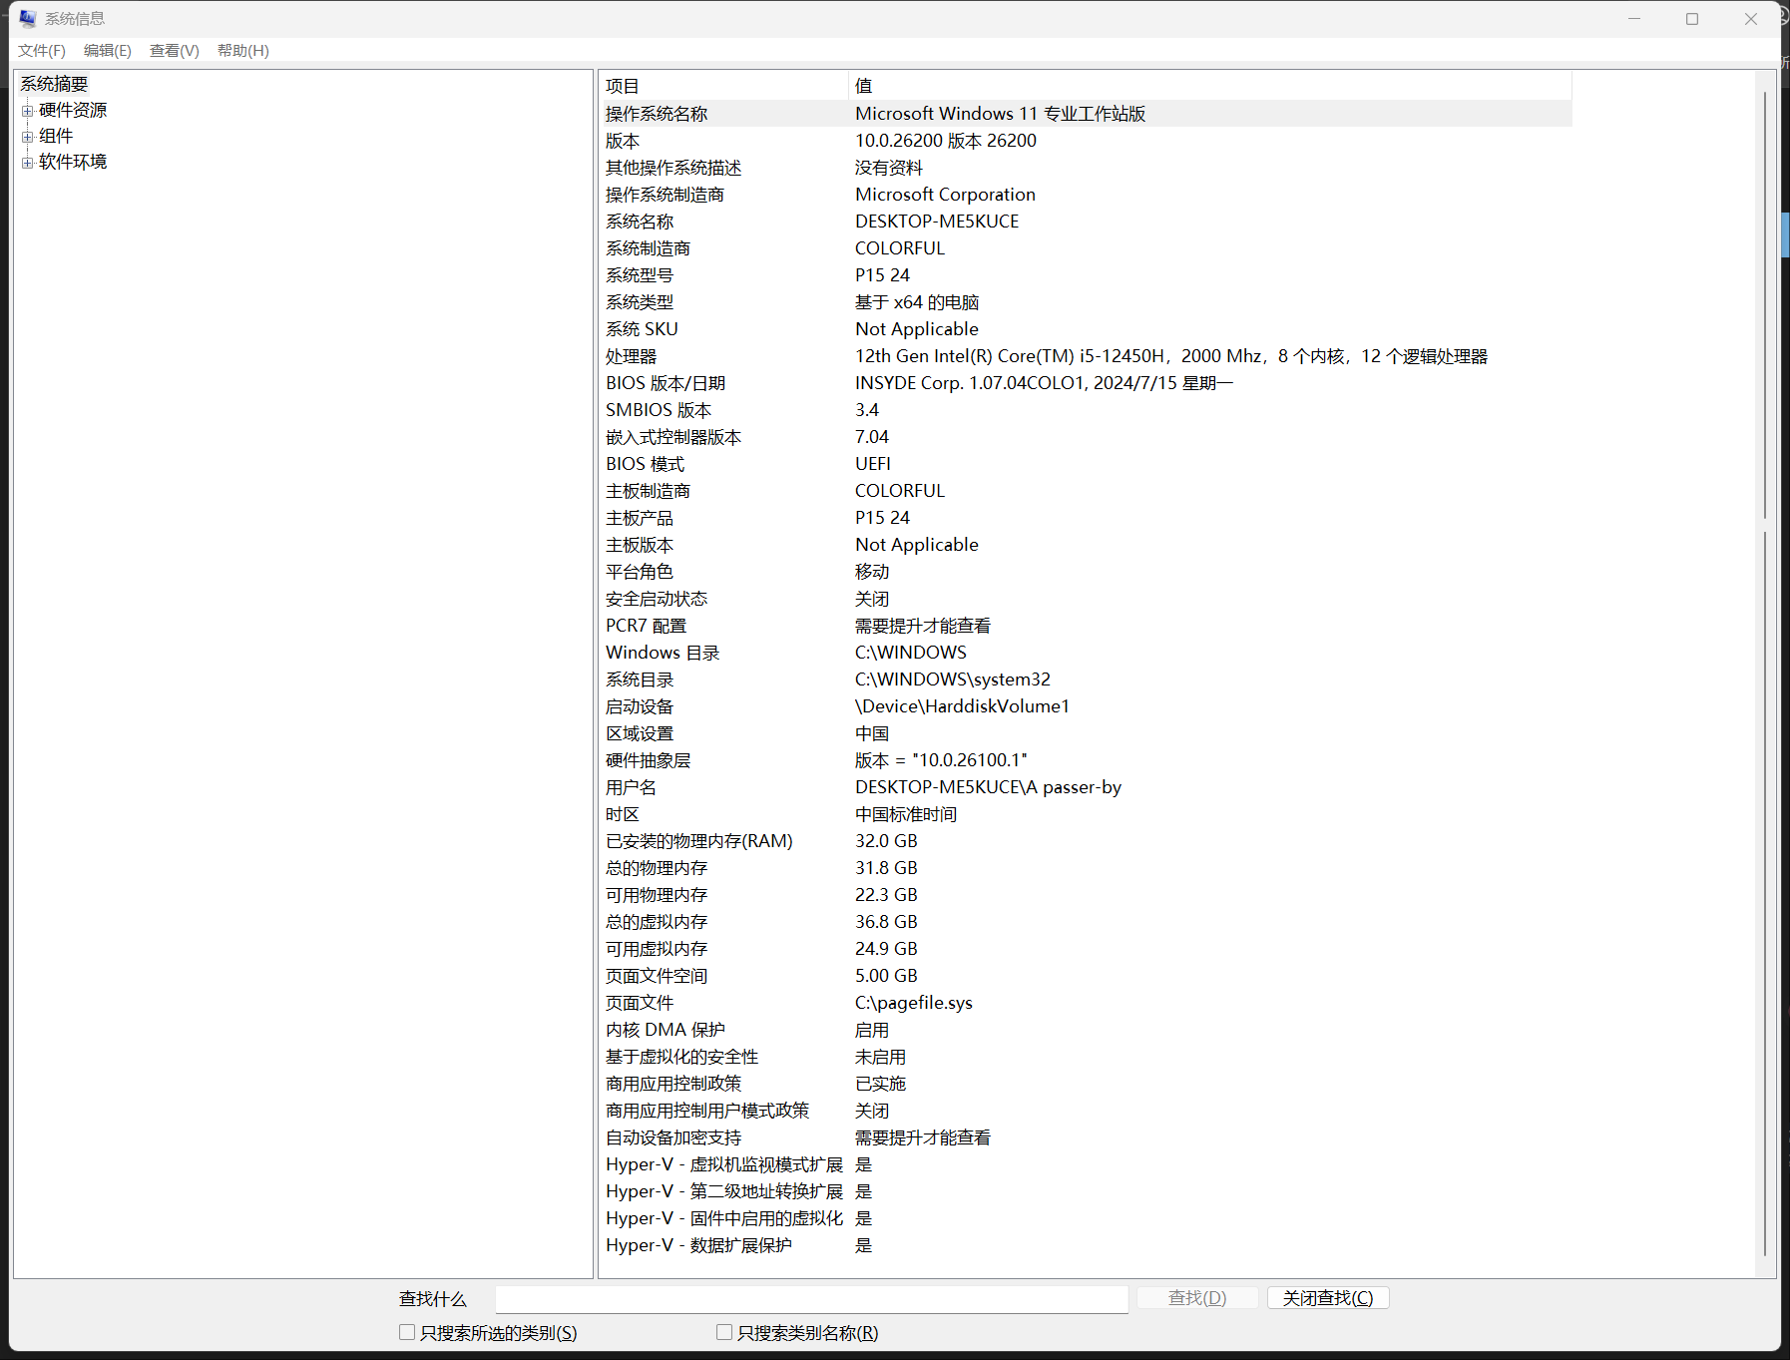The image size is (1790, 1360).
Task: Select the 商用应用控制策略 row label
Action: tap(673, 1084)
